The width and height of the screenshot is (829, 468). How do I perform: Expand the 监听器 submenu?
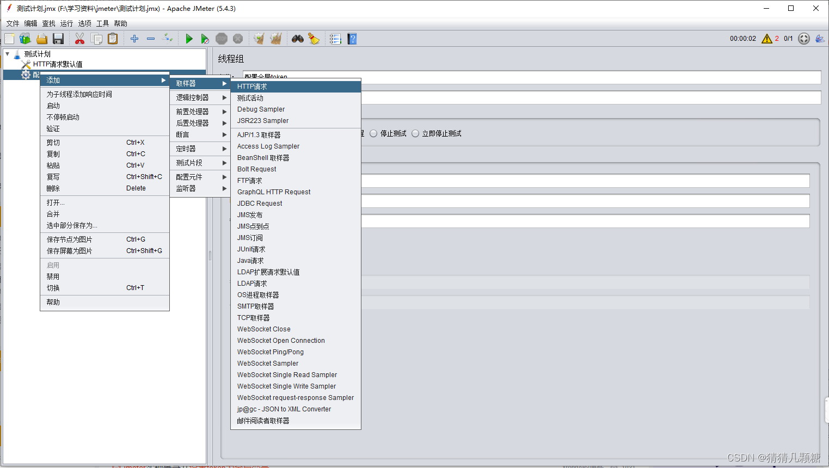click(200, 188)
